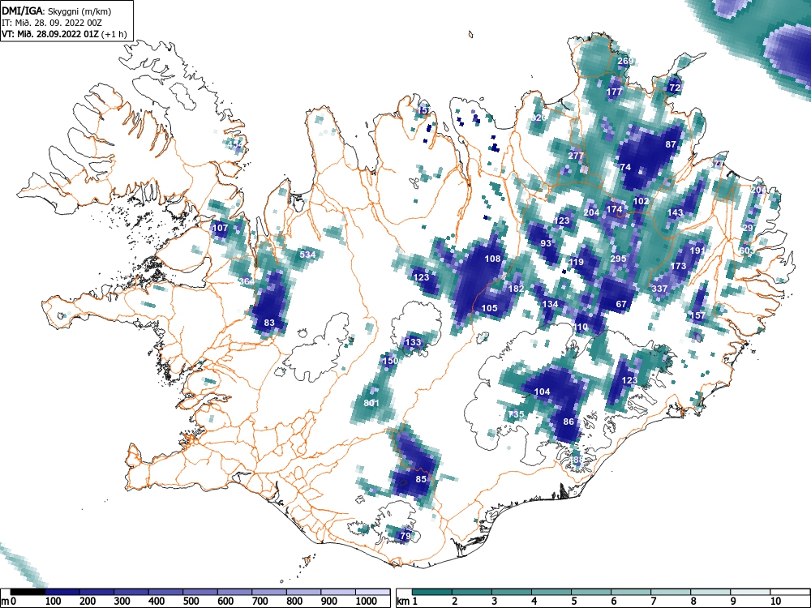Select the southernmost map value 79
Screen dimensions: 811x608
(x=405, y=536)
